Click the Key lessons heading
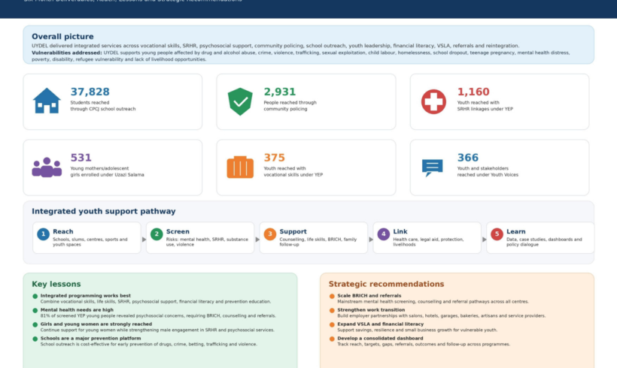The height and width of the screenshot is (368, 617). [x=56, y=284]
